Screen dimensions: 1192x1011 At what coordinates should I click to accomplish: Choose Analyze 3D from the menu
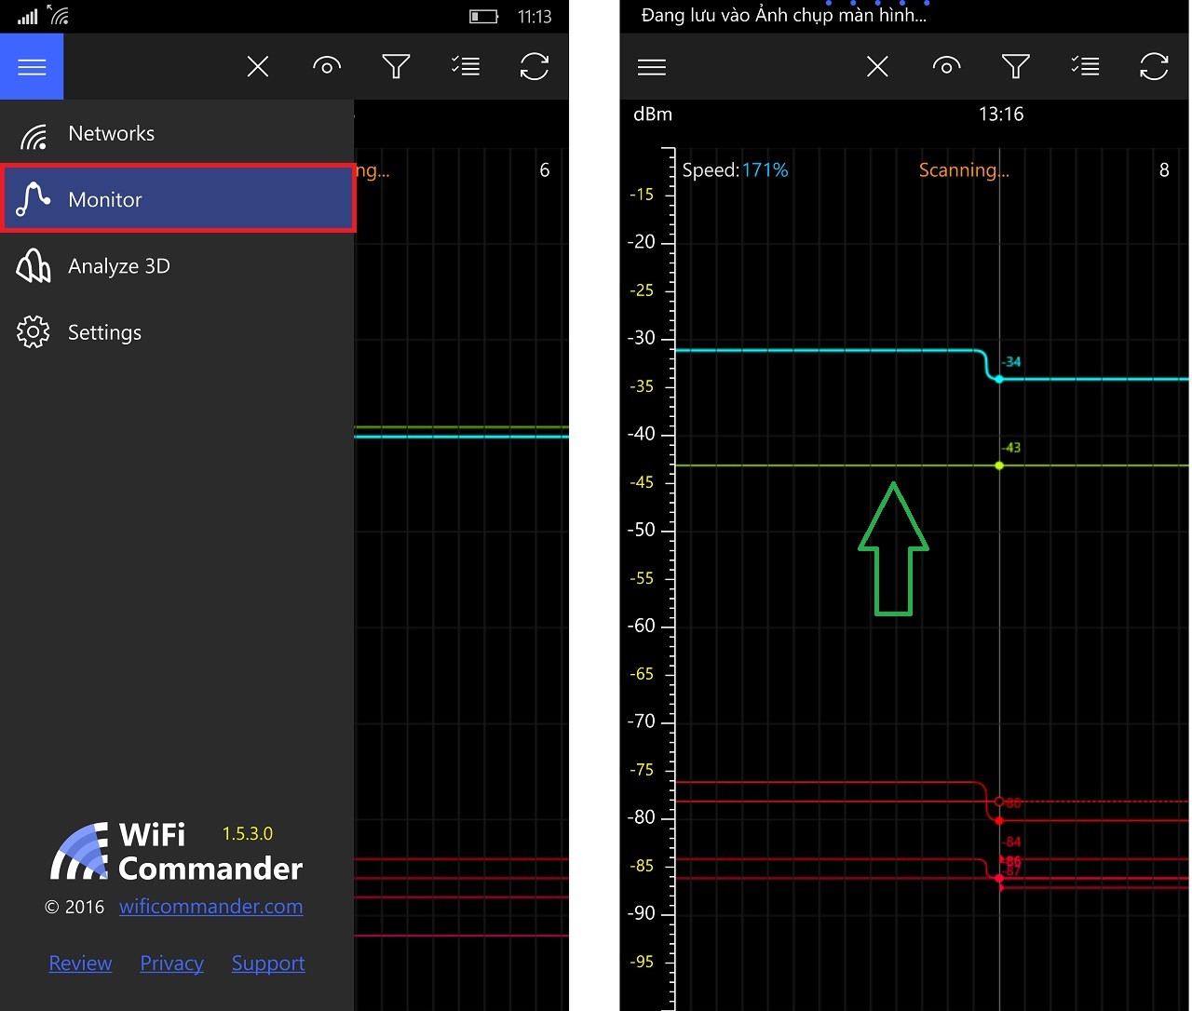tap(118, 267)
